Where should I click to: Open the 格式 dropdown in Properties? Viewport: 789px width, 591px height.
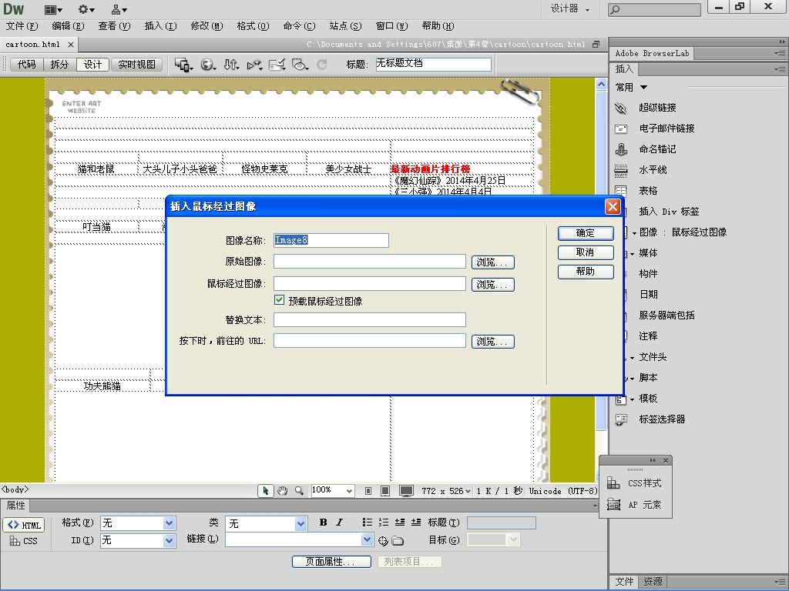[x=169, y=523]
